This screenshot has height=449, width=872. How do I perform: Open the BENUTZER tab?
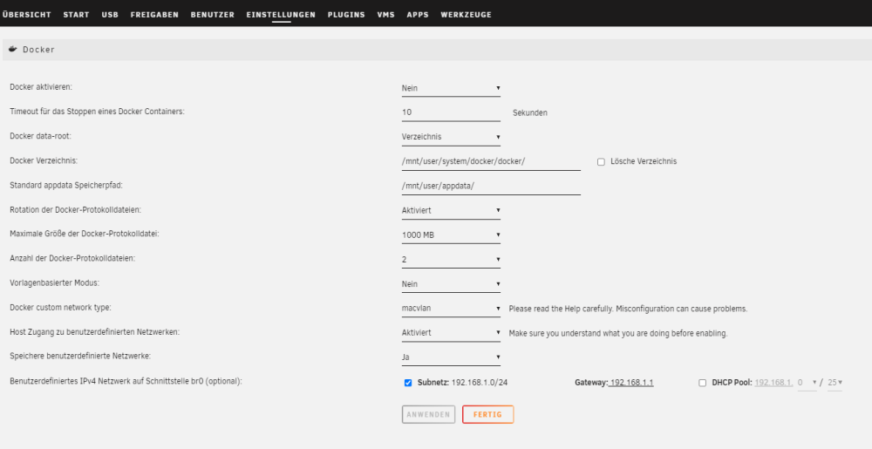[213, 15]
